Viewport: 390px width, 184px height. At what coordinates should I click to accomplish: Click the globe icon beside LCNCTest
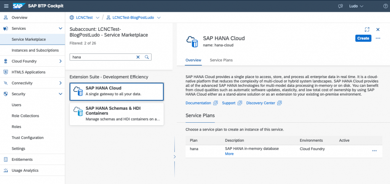pos(72,18)
